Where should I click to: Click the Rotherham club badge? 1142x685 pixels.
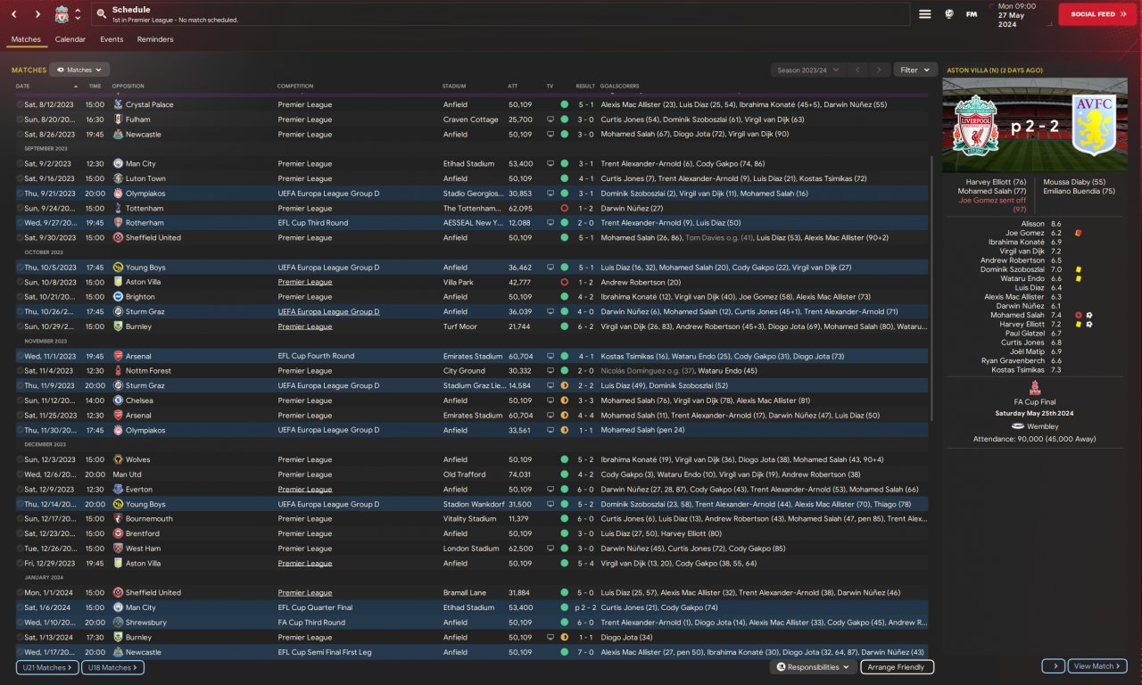(x=118, y=223)
